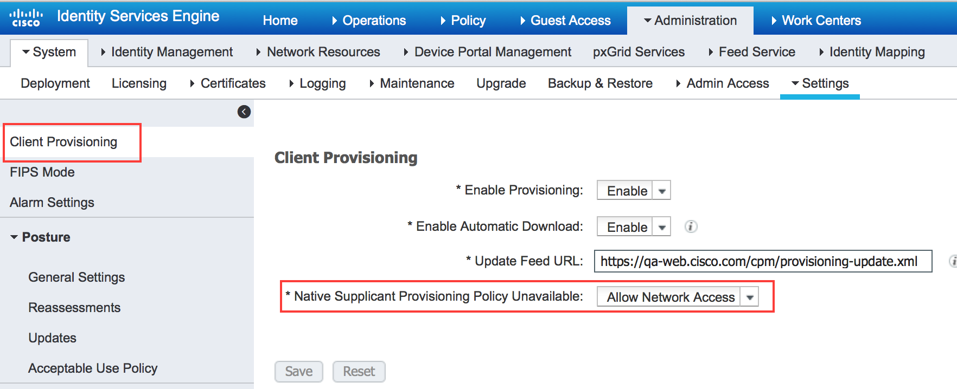957x389 pixels.
Task: Click info icon beside Enable Automatic Download
Action: 691,226
